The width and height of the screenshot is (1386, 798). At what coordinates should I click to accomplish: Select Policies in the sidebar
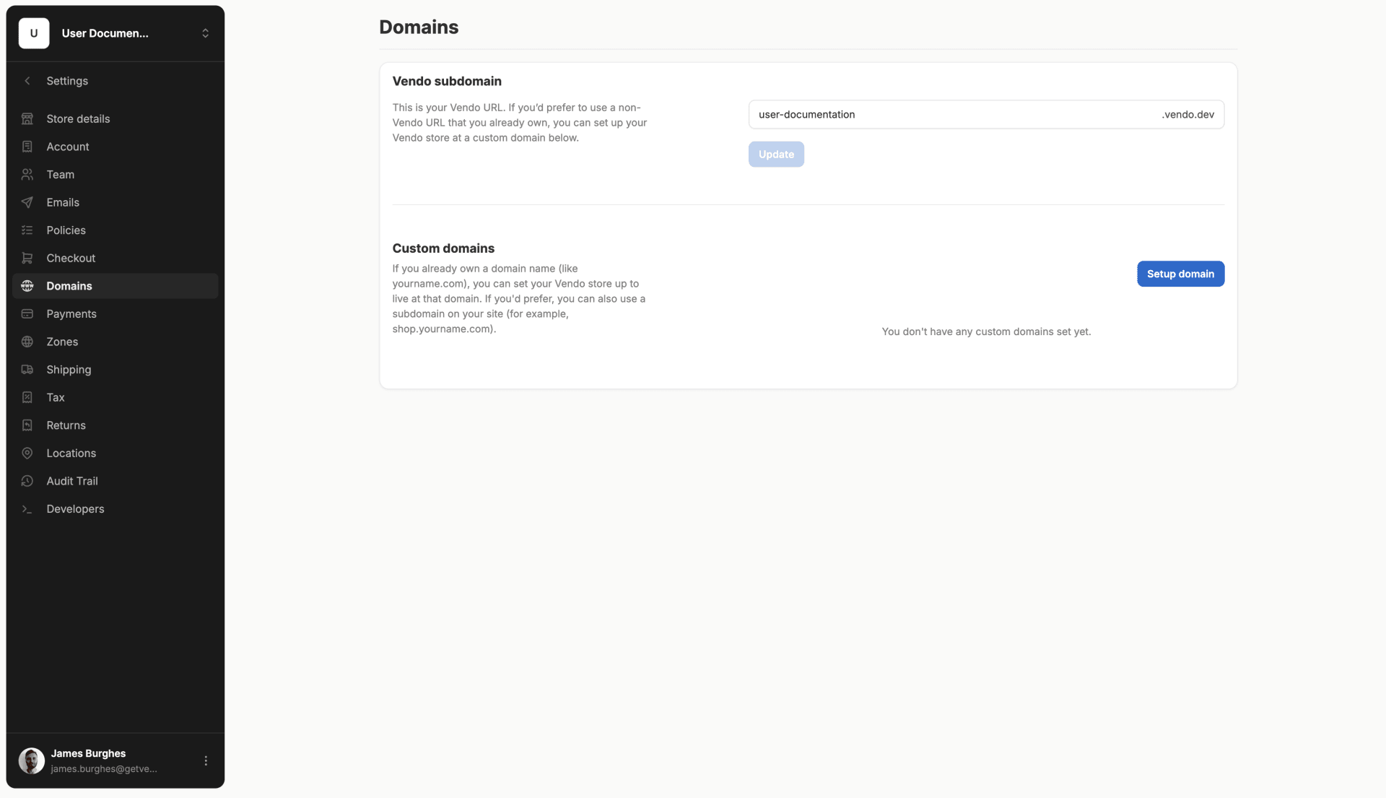[x=115, y=230]
